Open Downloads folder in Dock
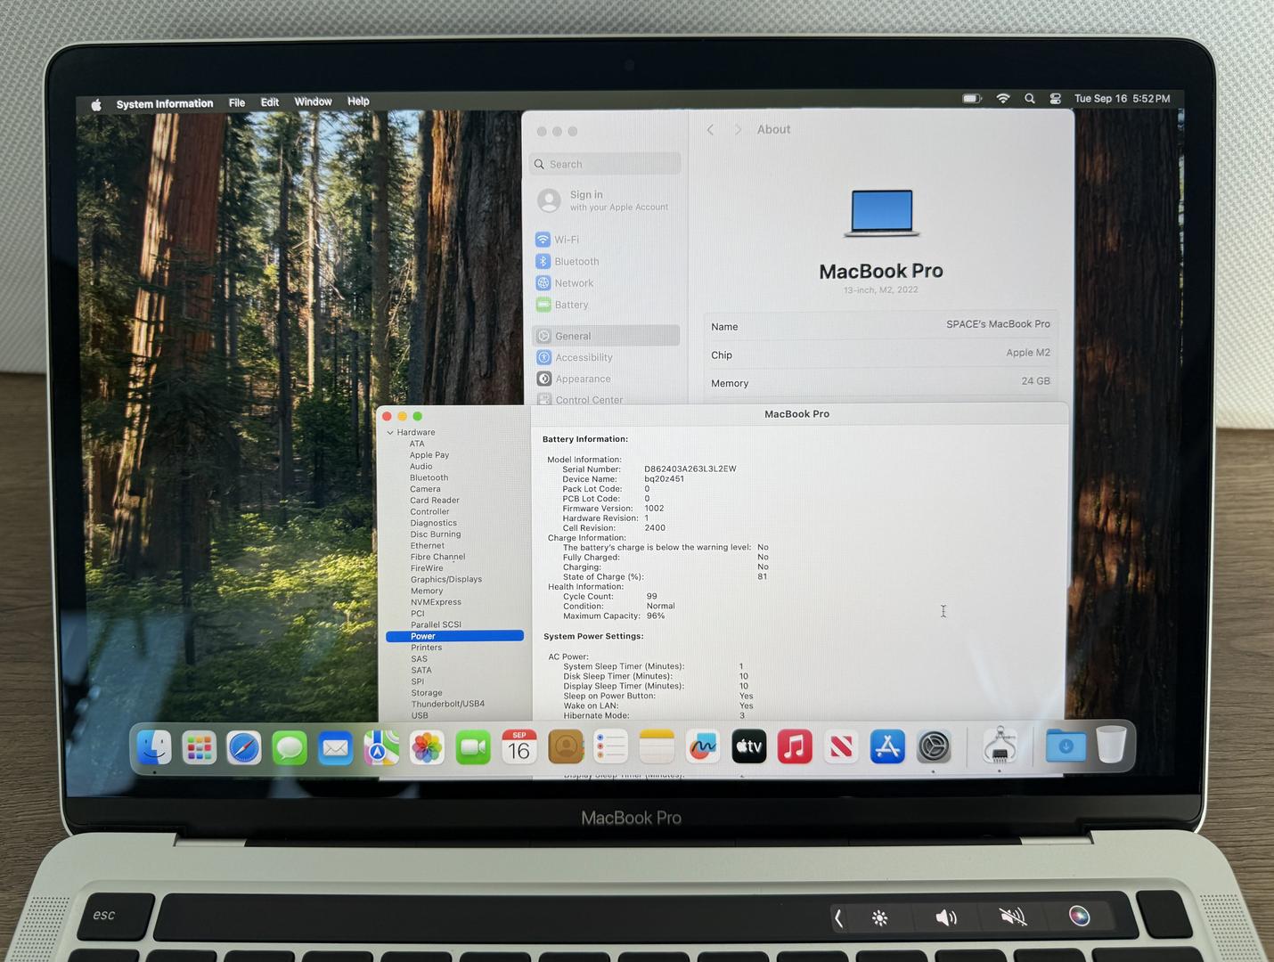This screenshot has width=1274, height=962. [1066, 746]
